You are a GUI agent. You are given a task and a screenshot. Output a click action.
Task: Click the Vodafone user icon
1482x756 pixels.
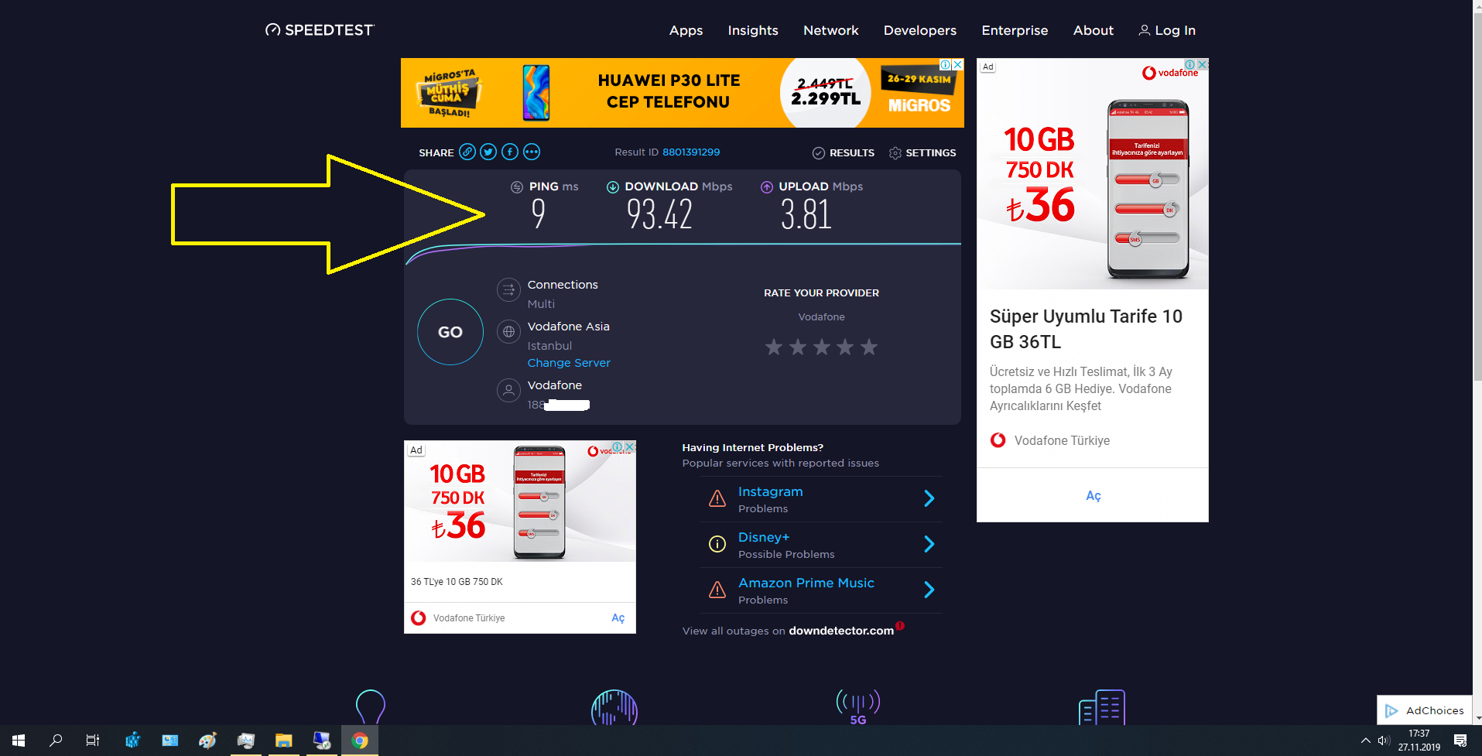[508, 391]
